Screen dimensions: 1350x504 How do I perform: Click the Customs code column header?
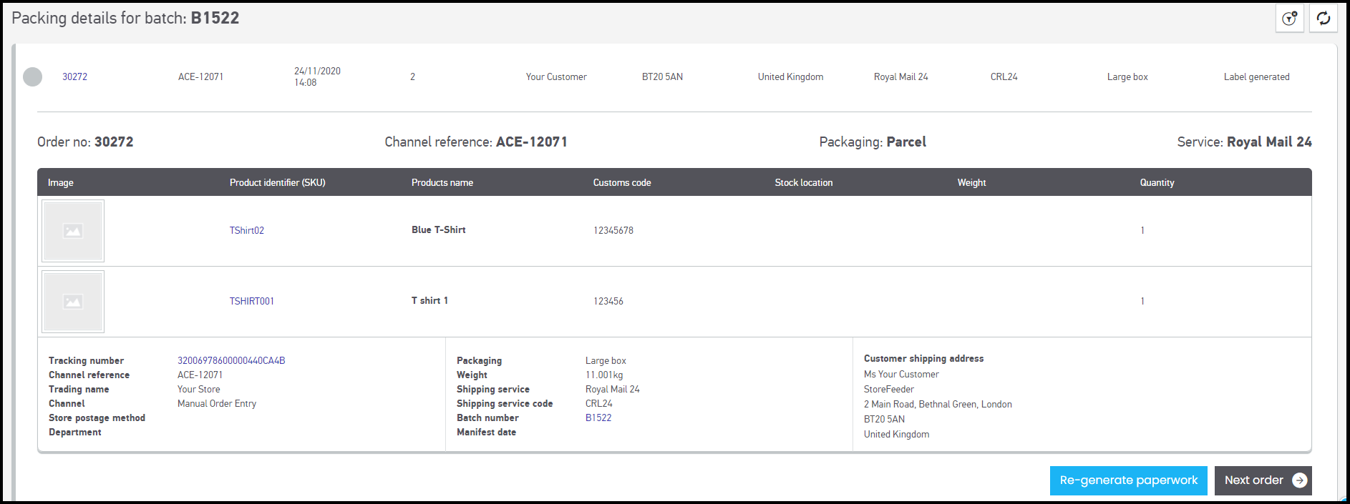point(621,182)
